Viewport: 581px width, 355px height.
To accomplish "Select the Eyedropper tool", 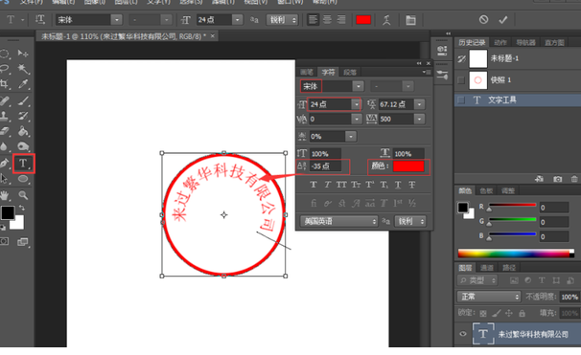I will (x=23, y=84).
